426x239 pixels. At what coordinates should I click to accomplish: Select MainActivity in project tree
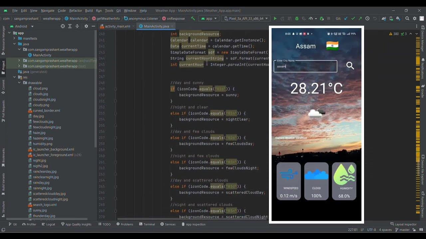(40, 55)
